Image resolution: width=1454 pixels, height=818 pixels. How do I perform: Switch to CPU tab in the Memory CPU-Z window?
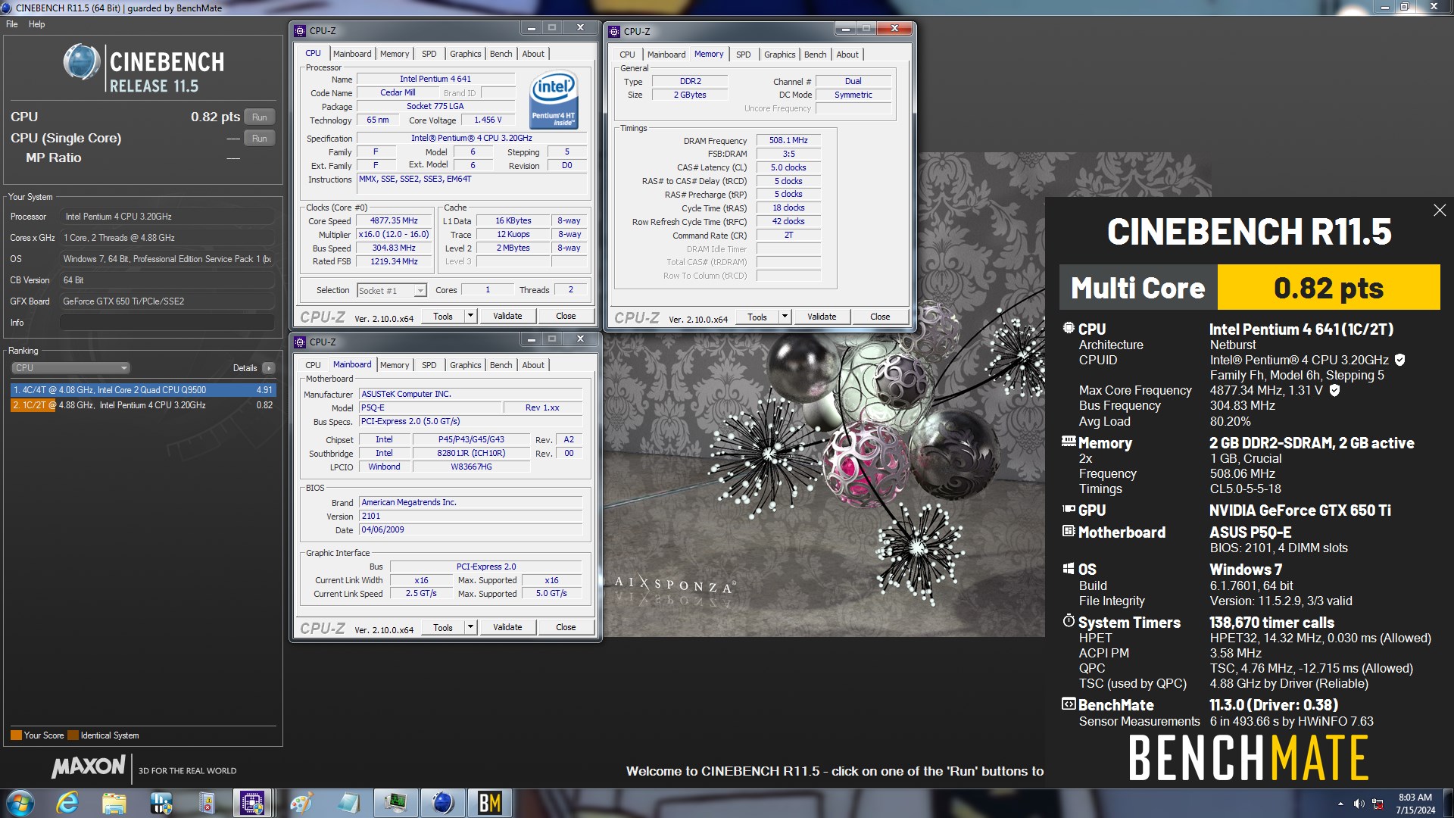point(627,55)
